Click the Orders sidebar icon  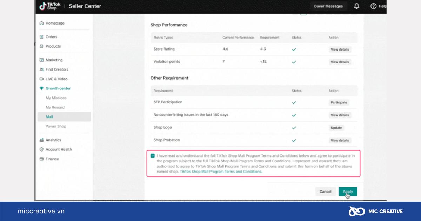pos(42,37)
